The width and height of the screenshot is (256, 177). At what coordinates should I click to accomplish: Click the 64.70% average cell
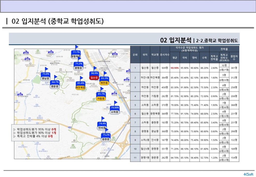click(175, 158)
